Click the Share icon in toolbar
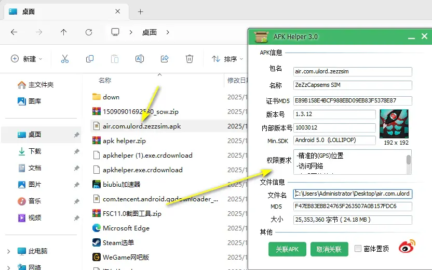 (165, 59)
